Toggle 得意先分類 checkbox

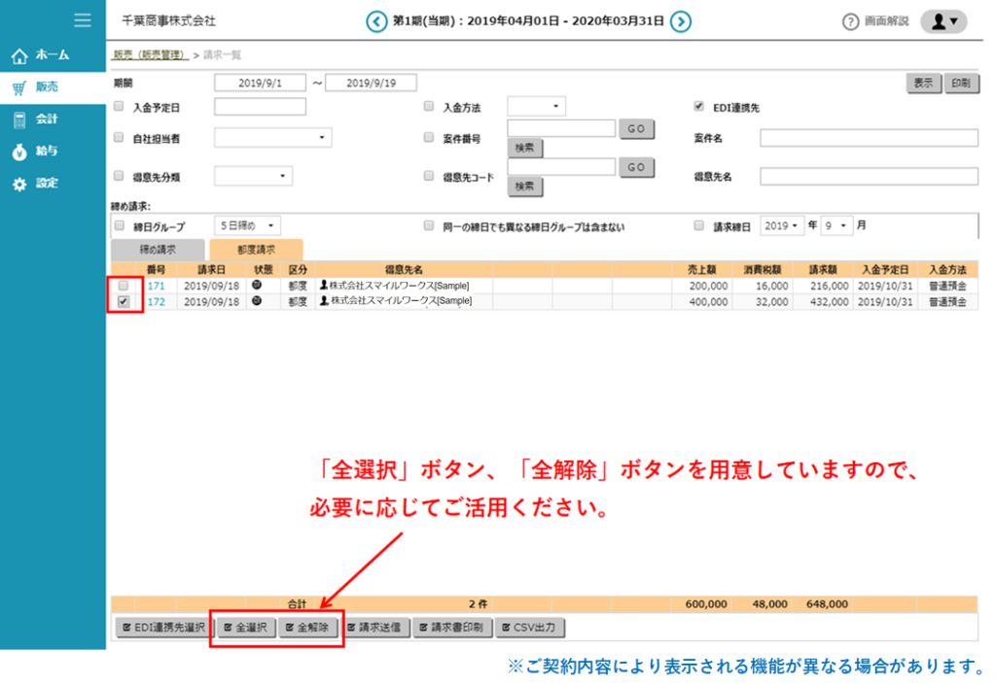[x=119, y=175]
